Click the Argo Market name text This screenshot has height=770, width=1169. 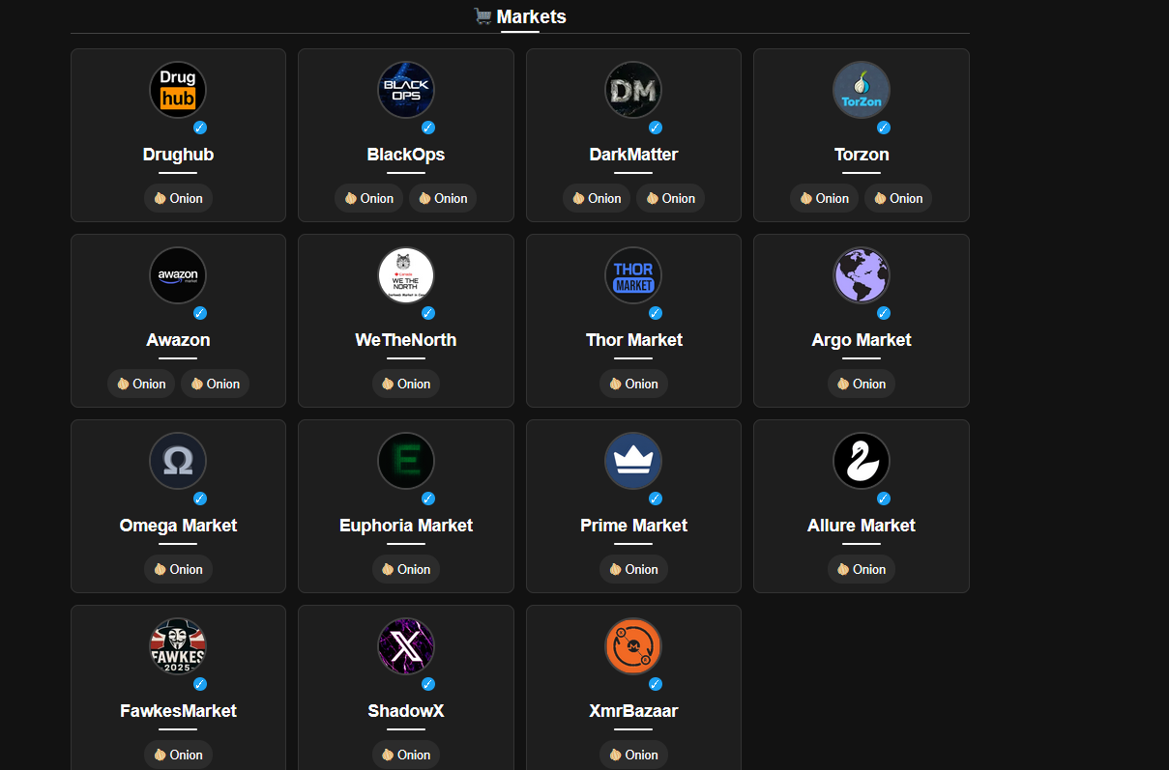pyautogui.click(x=862, y=340)
